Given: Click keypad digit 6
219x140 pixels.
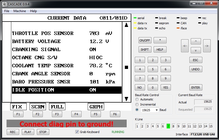Looking at the screenshot, I should tap(166, 69).
